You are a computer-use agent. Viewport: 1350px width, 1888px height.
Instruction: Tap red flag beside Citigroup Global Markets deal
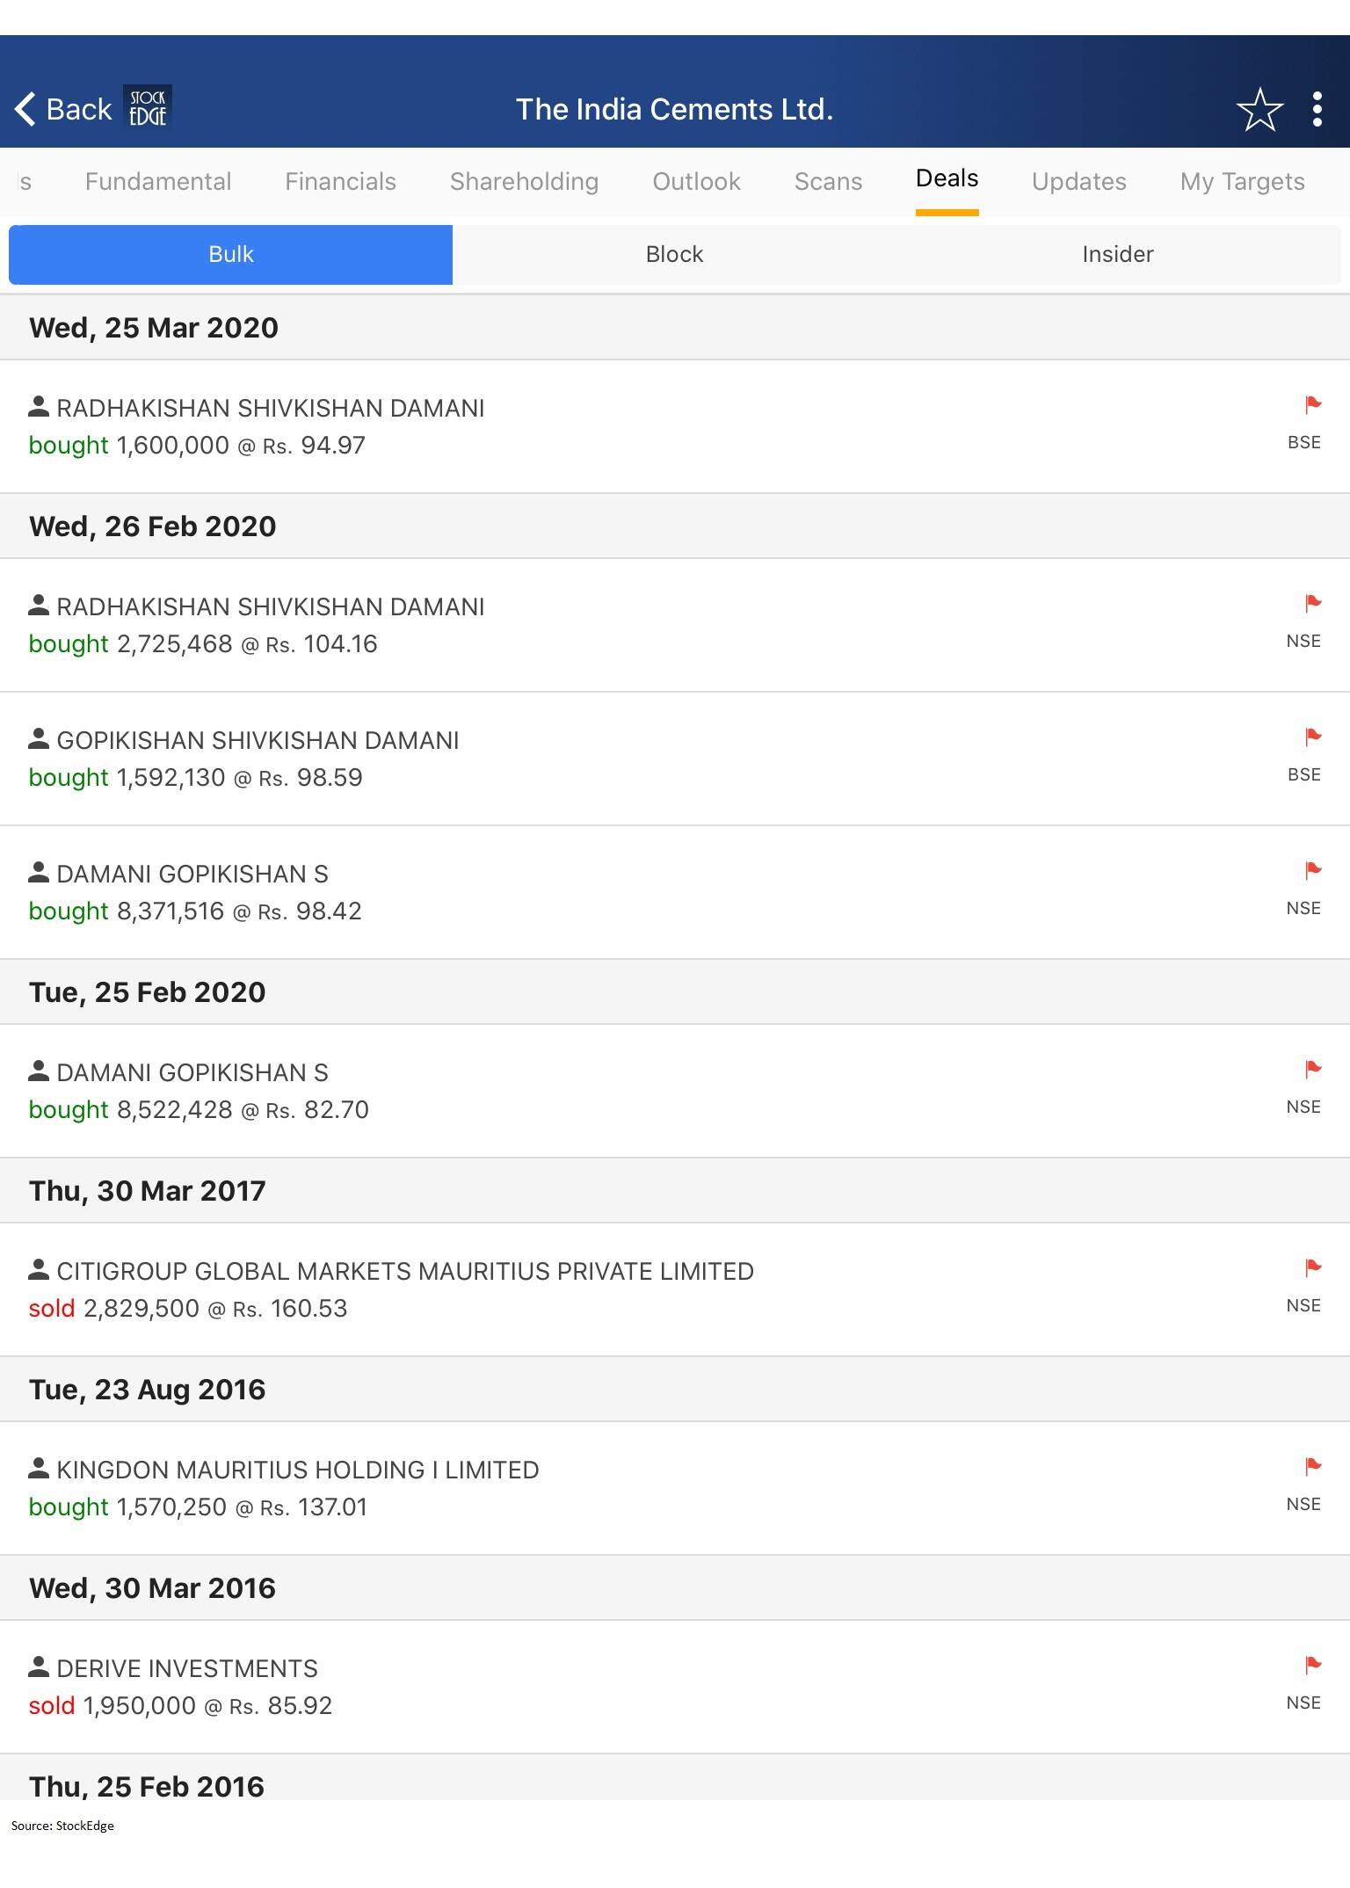point(1313,1268)
